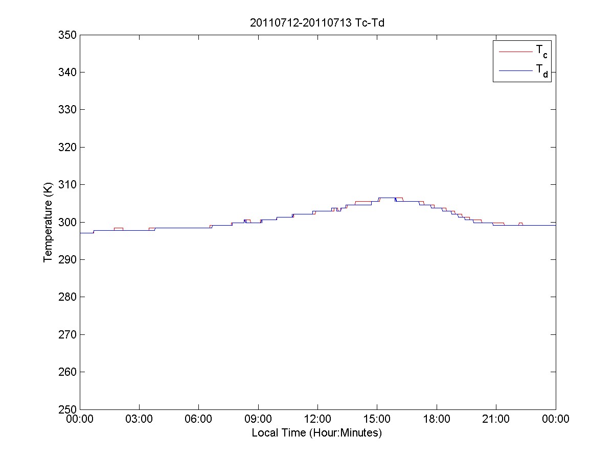Click the temperature curve peak near 16:00

point(388,198)
